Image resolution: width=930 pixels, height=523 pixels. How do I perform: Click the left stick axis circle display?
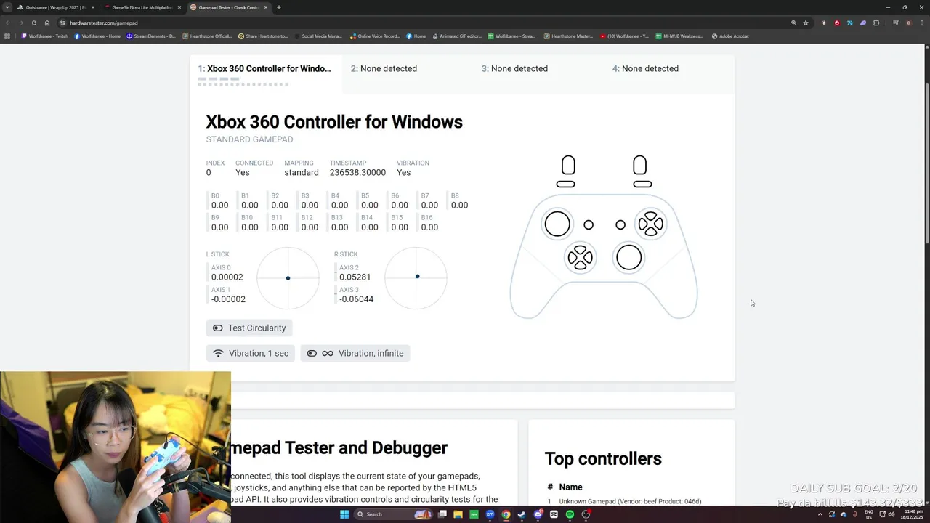click(x=288, y=278)
